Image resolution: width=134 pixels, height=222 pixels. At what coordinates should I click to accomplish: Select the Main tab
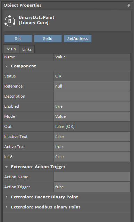coord(11,49)
